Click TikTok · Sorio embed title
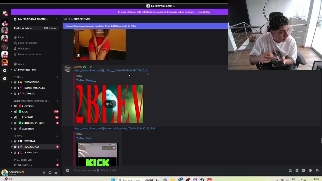This screenshot has height=181, width=322. pos(84,138)
